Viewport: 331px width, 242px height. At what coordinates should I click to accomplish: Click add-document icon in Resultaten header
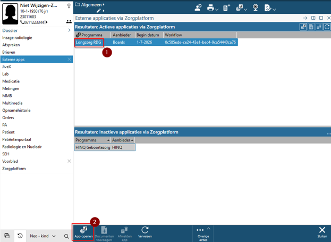(x=311, y=27)
